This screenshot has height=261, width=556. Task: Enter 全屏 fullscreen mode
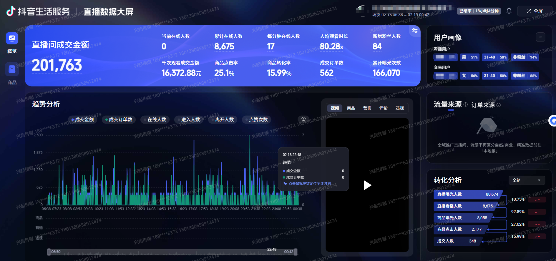(535, 11)
